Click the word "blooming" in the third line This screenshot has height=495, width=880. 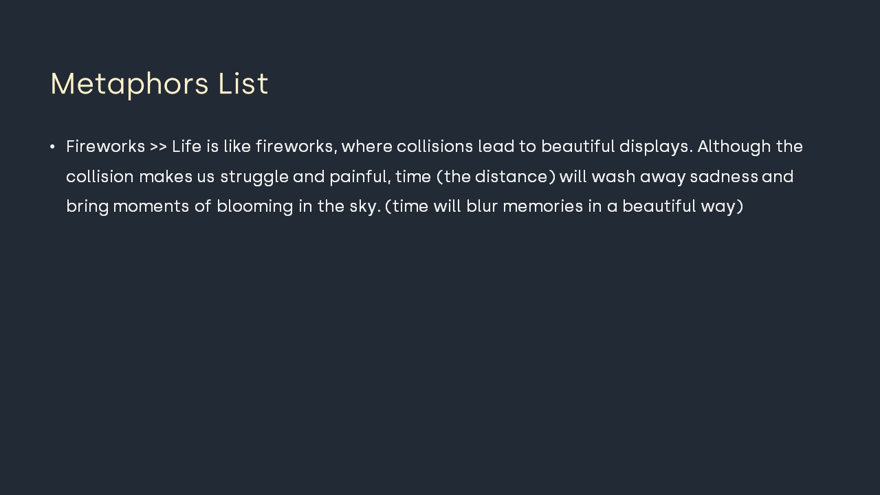[255, 207]
